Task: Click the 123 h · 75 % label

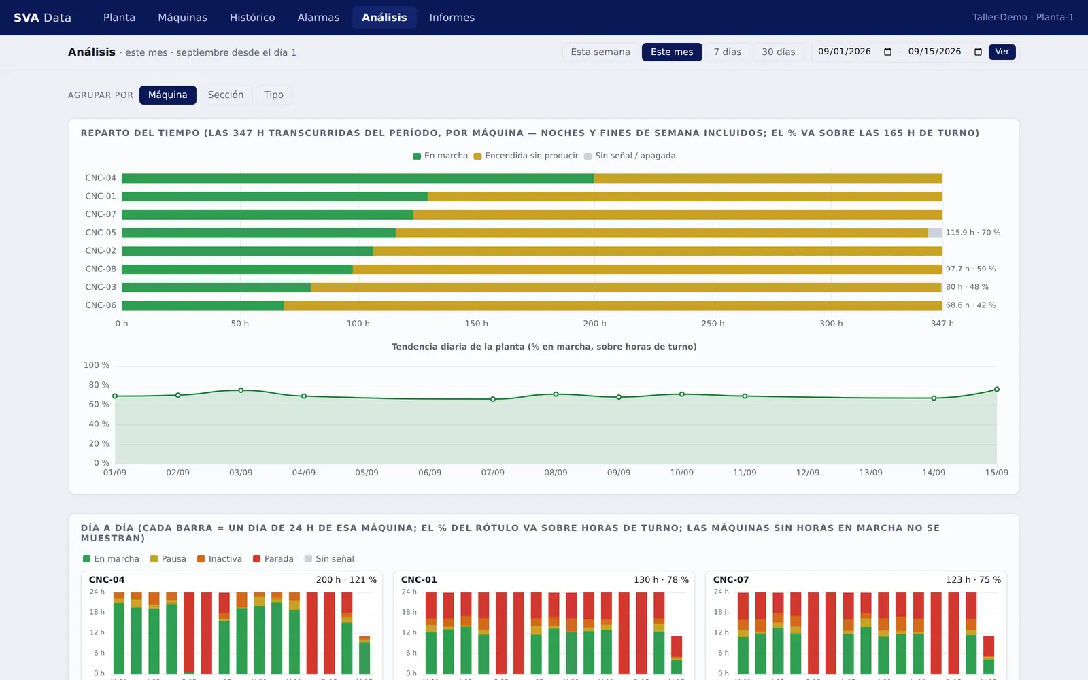Action: point(973,580)
